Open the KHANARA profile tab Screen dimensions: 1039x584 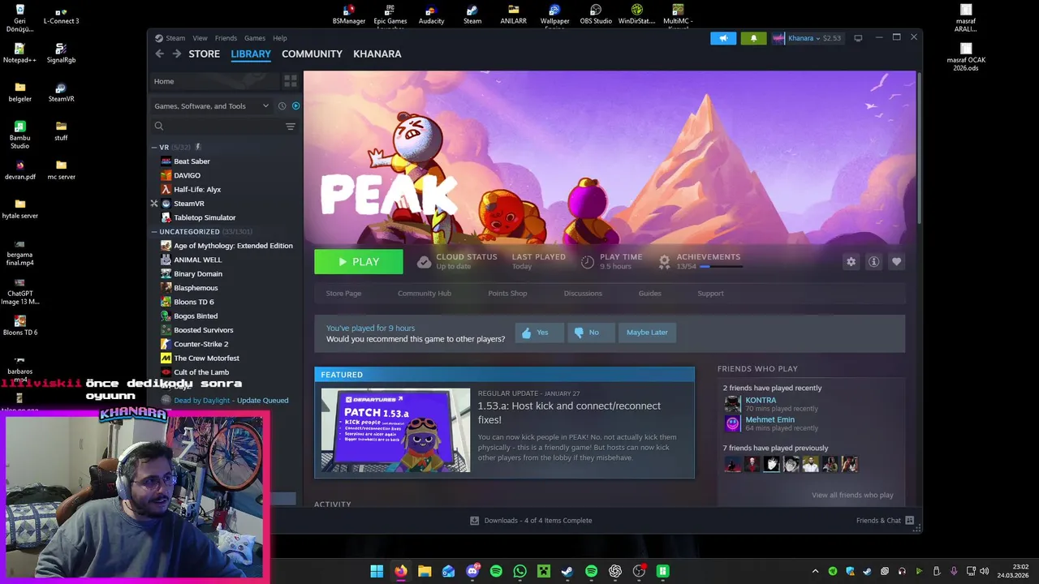tap(377, 54)
